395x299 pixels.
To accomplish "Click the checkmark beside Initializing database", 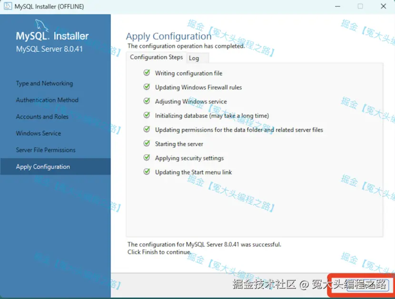I will click(146, 116).
